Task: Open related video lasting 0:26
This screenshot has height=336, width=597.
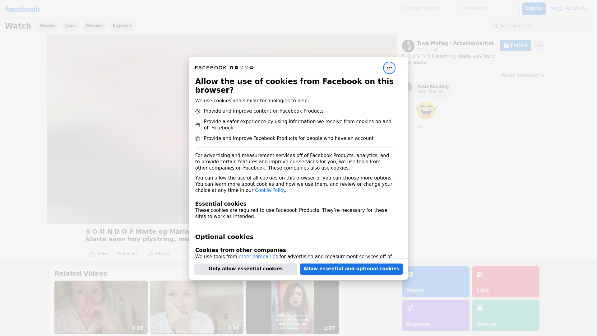Action: click(x=101, y=307)
